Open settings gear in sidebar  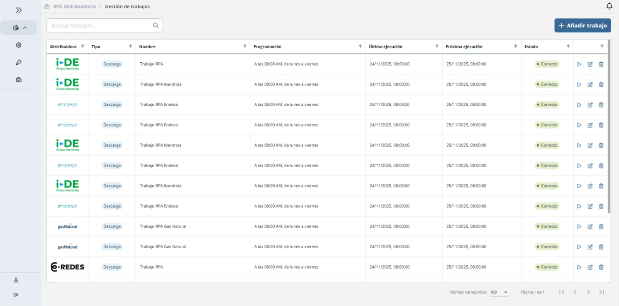click(18, 45)
